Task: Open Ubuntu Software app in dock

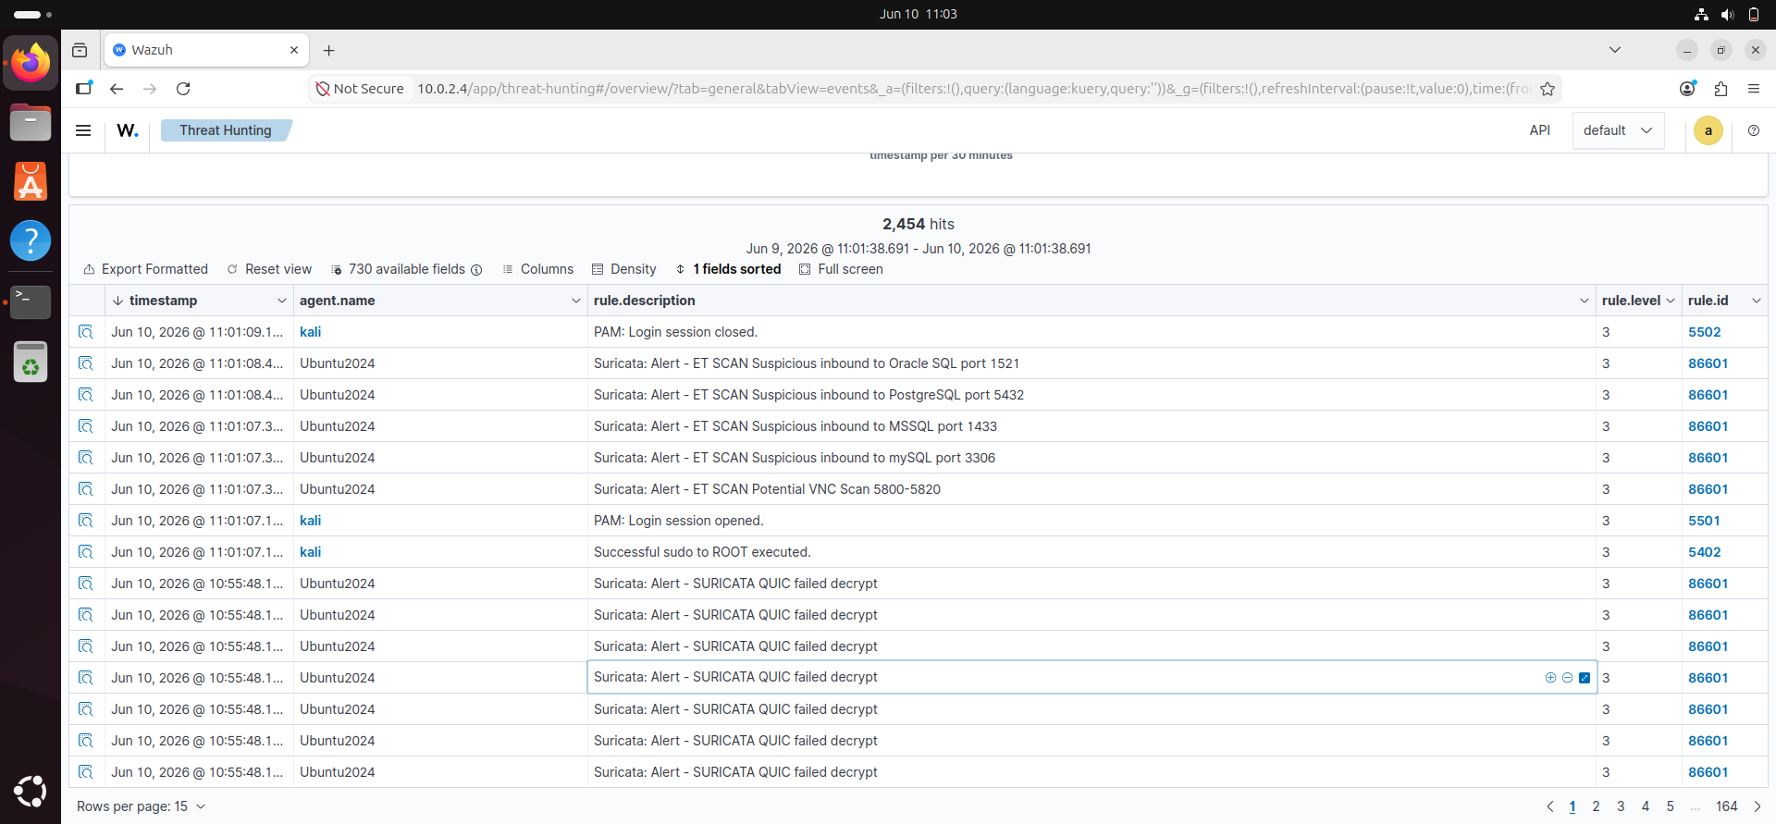Action: pos(31,181)
